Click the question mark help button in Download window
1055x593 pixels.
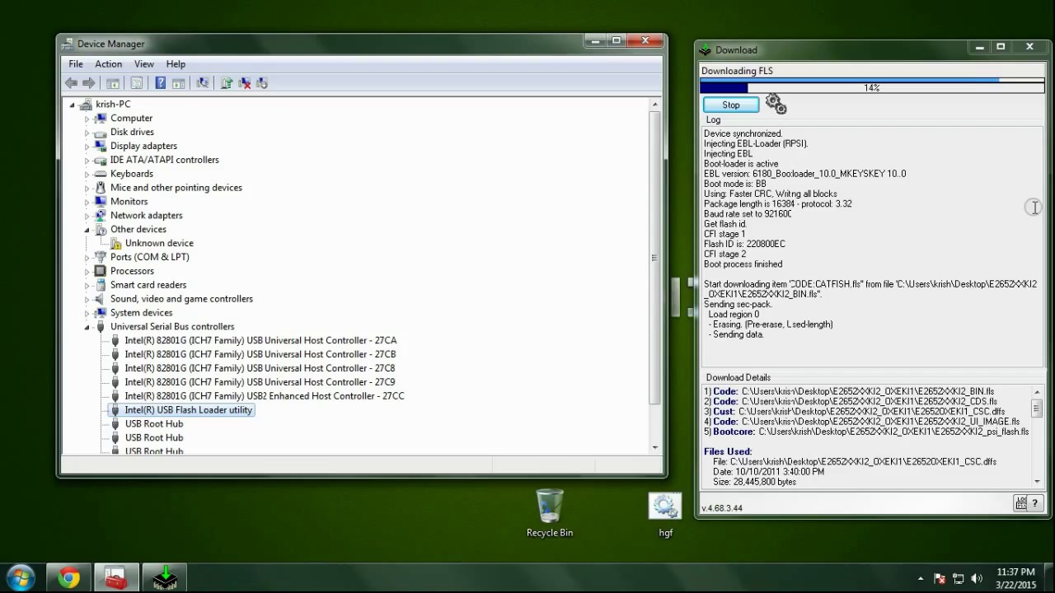1035,503
